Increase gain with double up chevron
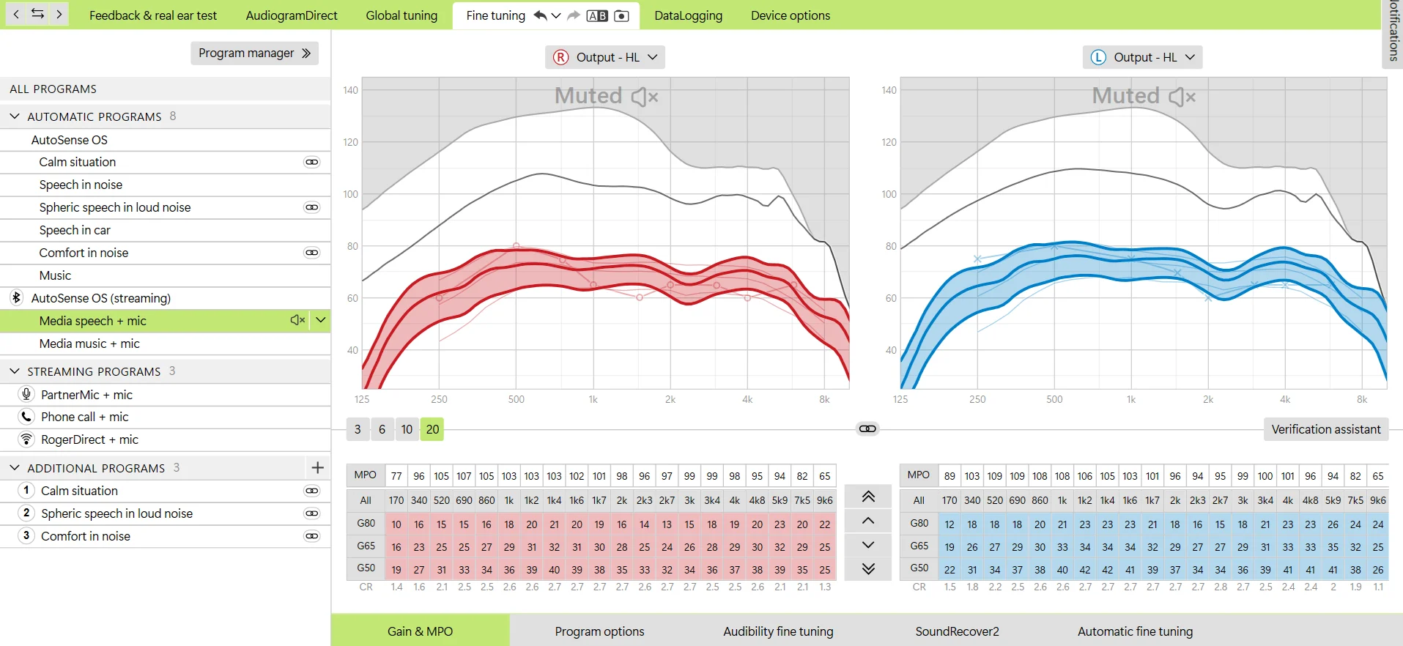The image size is (1403, 646). tap(868, 497)
